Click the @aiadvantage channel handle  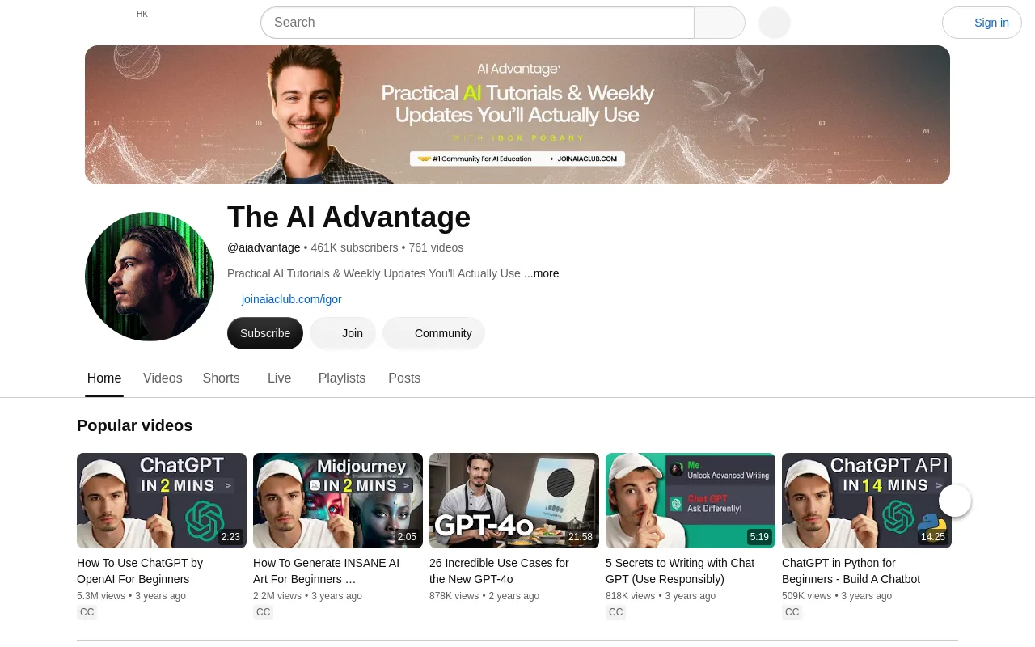pyautogui.click(x=264, y=247)
